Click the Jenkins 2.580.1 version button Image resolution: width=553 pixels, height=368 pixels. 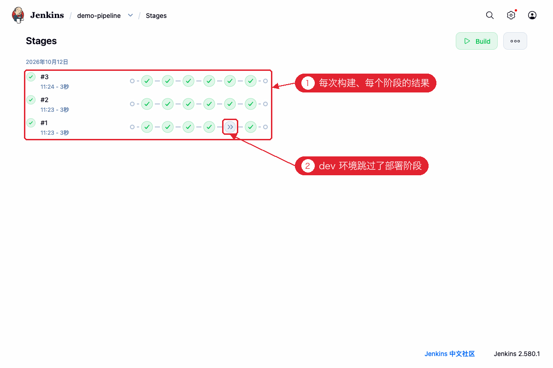517,354
